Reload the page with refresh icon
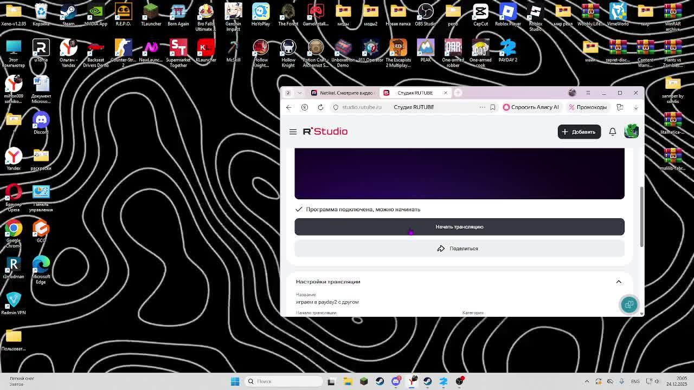The width and height of the screenshot is (694, 390). [x=320, y=107]
